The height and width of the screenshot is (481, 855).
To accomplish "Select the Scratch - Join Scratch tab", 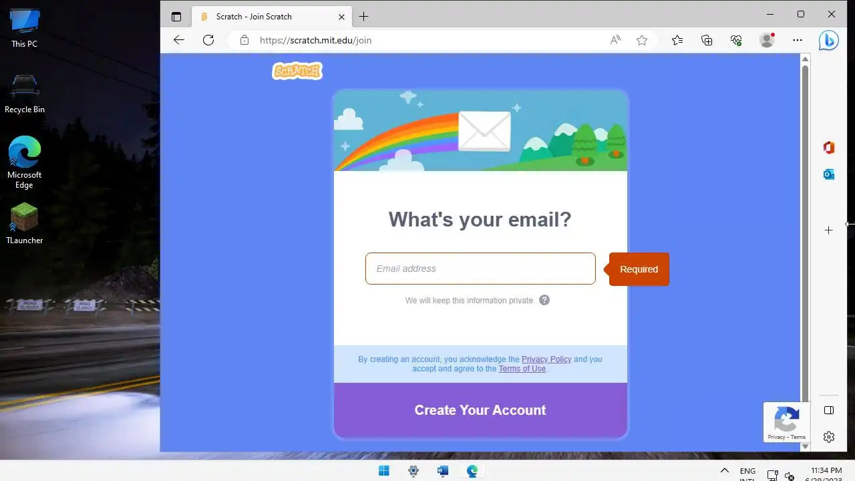I will coord(272,17).
